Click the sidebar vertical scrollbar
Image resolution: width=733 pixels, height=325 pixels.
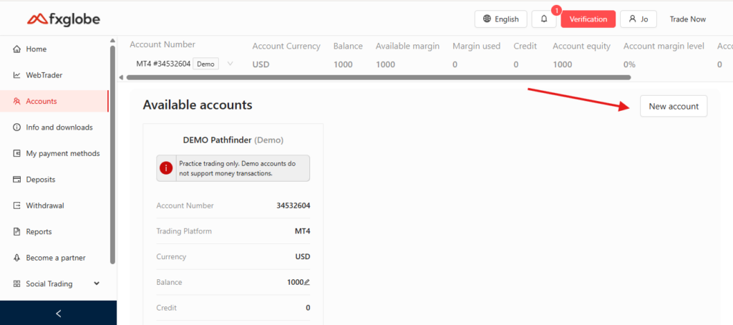[x=112, y=155]
